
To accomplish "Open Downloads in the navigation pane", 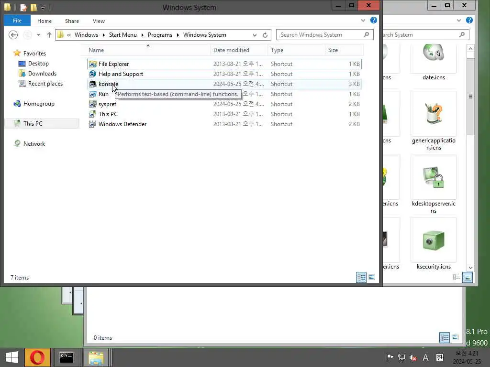I will [x=42, y=73].
